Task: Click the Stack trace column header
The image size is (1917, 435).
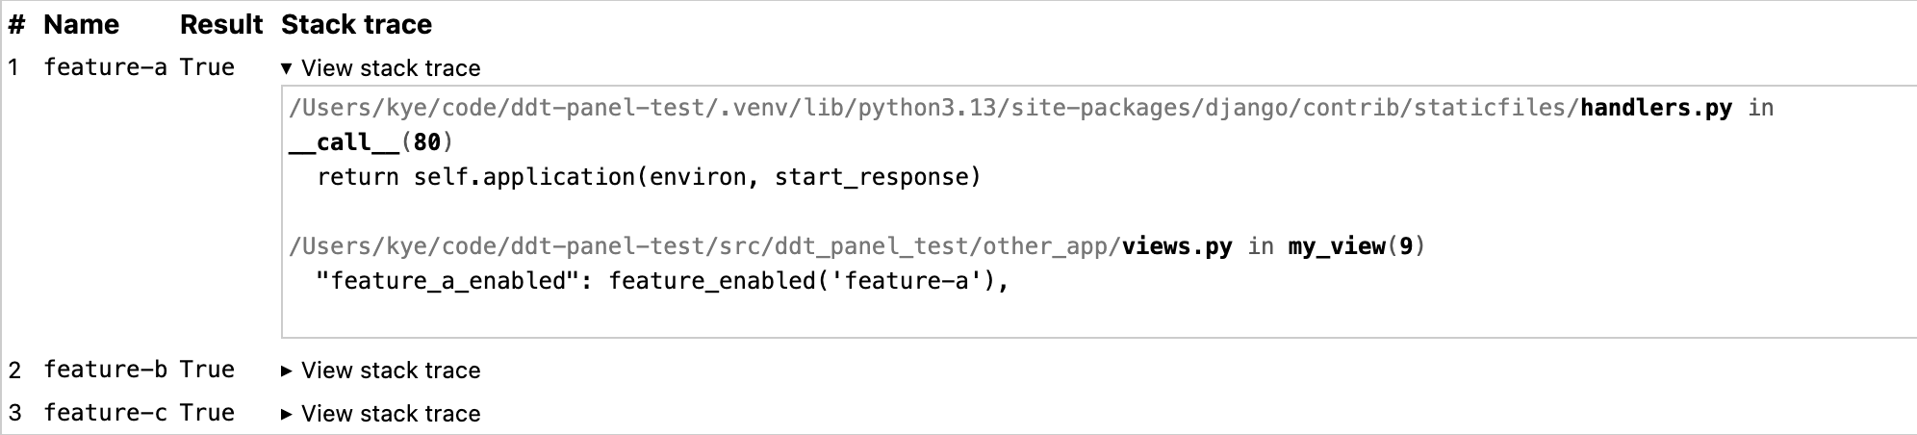Action: tap(356, 25)
